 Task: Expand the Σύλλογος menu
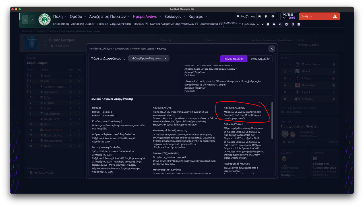[x=175, y=16]
